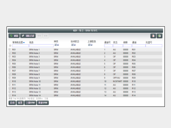Click the 重置 (reset) button
This screenshot has width=171, height=128.
click(20, 103)
